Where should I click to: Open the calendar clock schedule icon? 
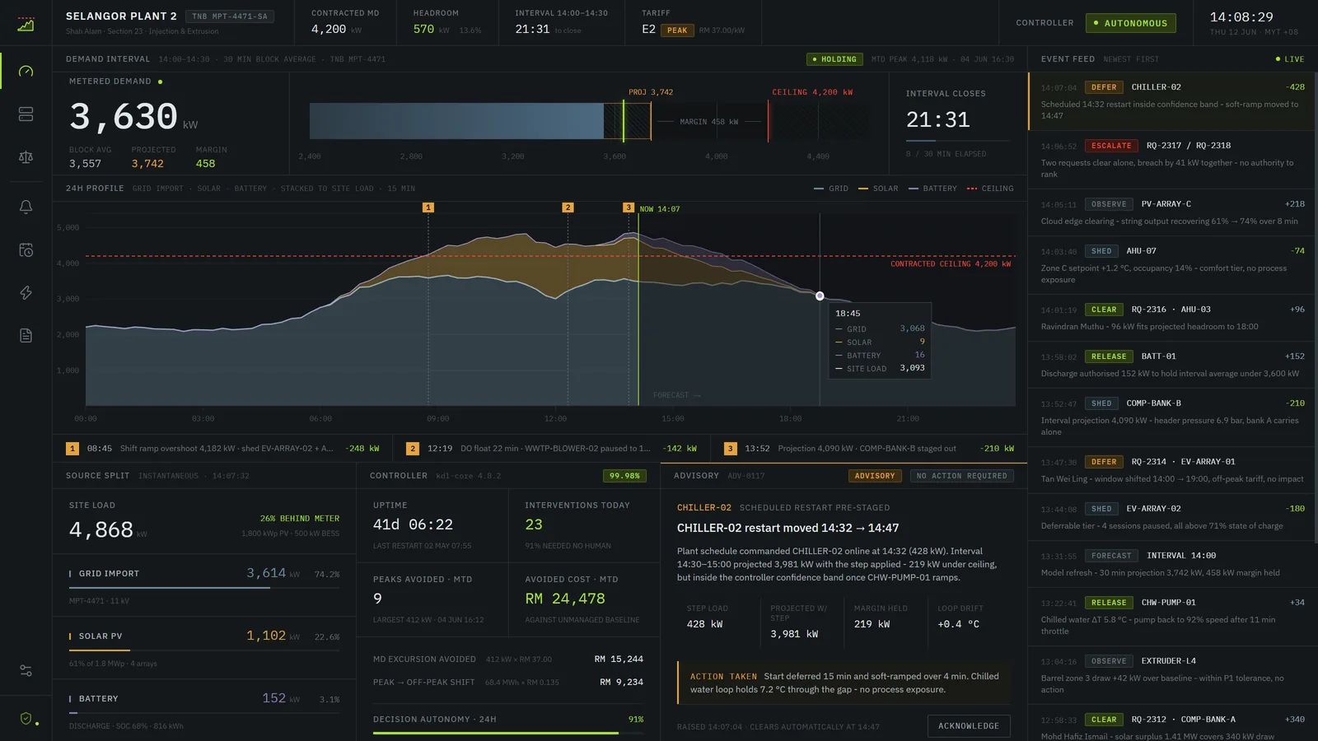click(26, 249)
